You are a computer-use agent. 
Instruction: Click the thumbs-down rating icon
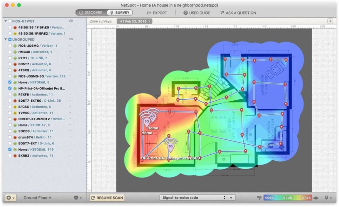259,197
